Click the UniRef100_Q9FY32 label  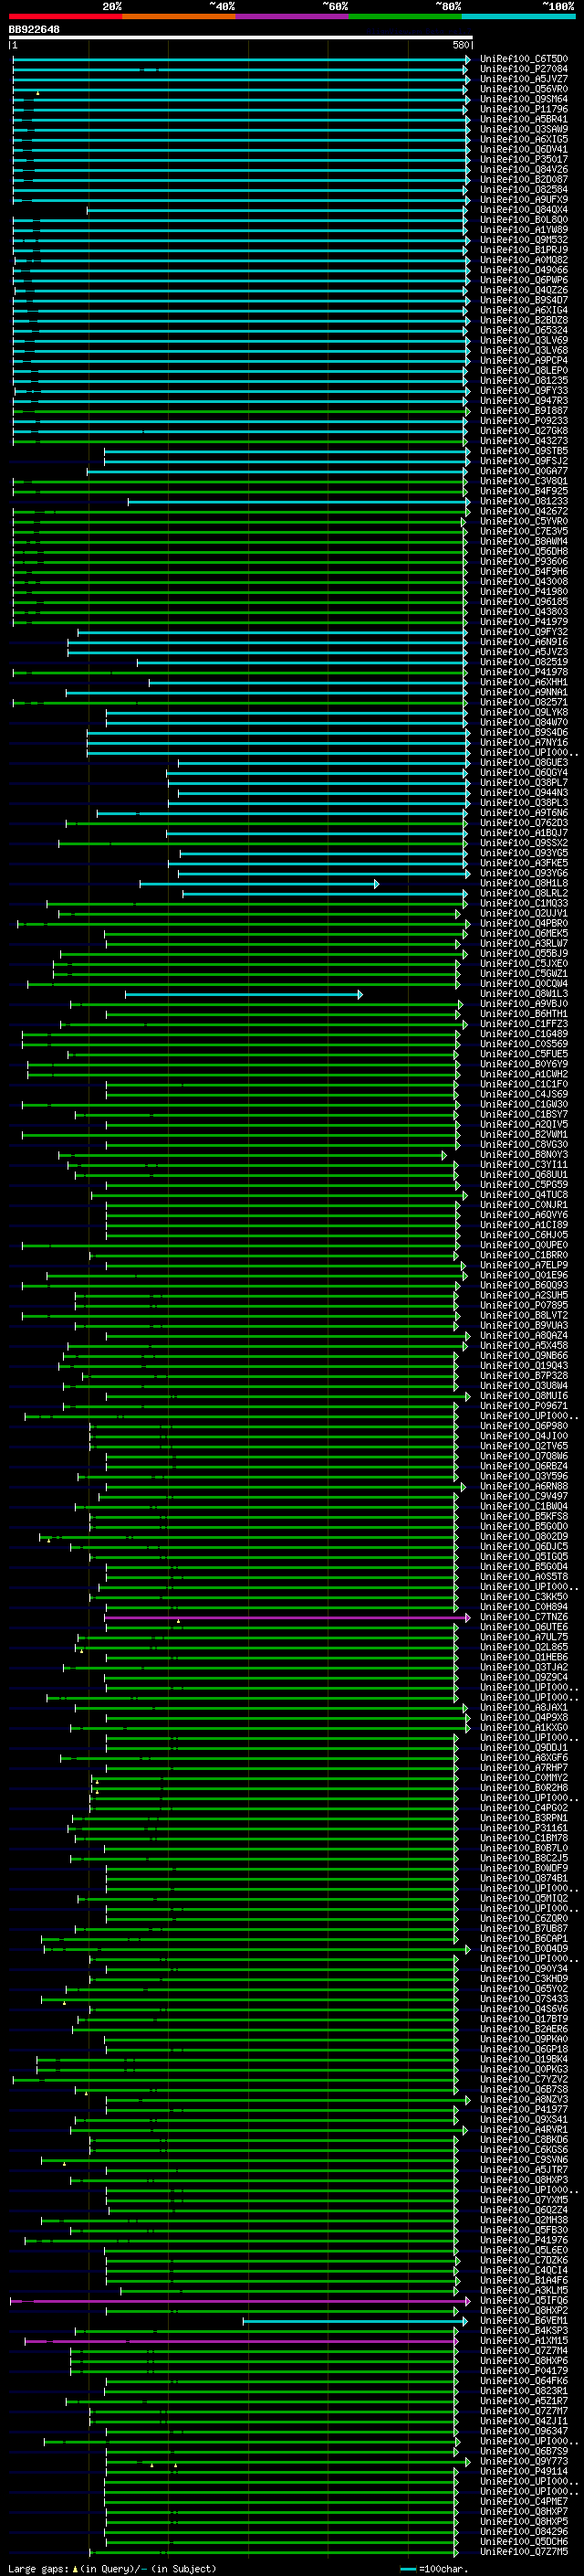click(524, 632)
